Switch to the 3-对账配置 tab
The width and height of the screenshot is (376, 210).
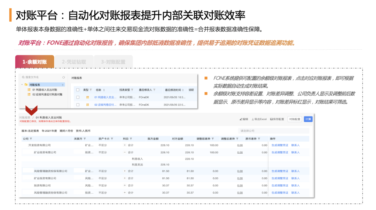click(113, 61)
